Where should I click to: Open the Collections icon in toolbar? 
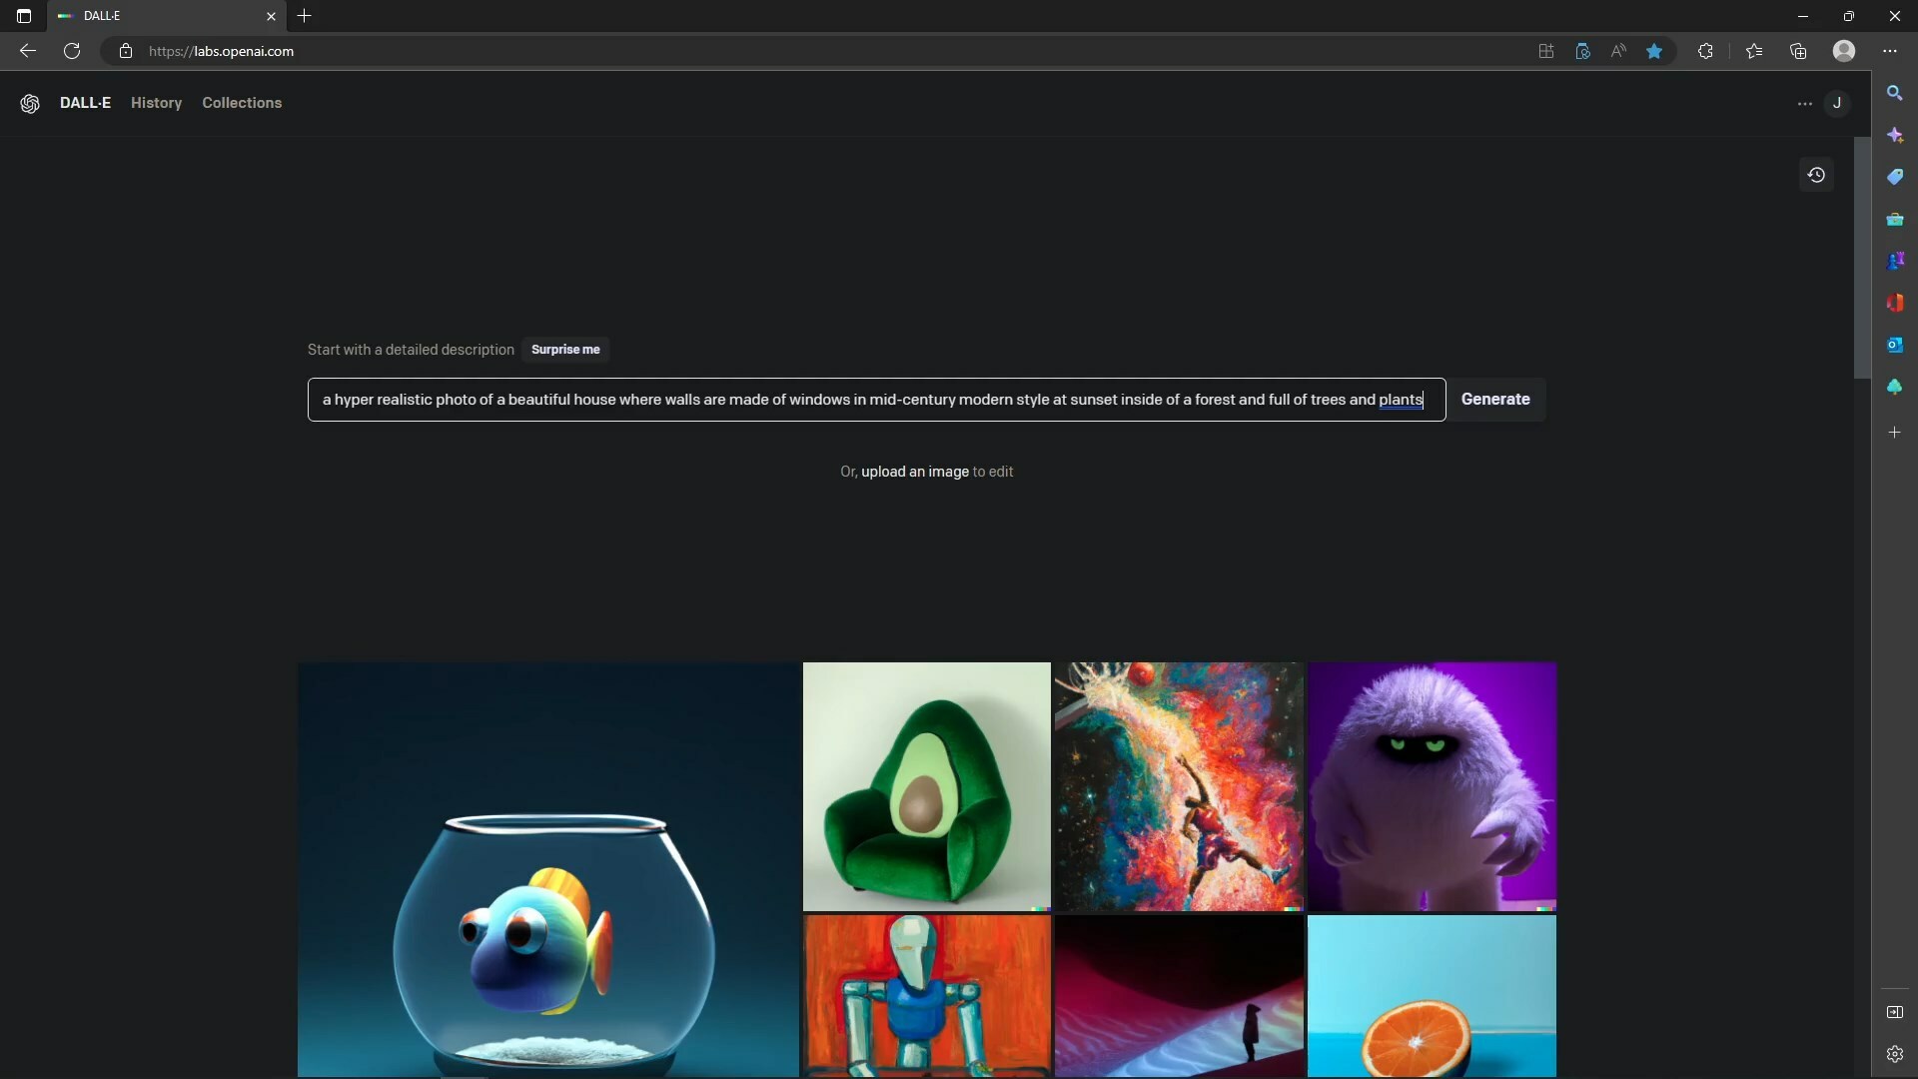click(x=1798, y=51)
